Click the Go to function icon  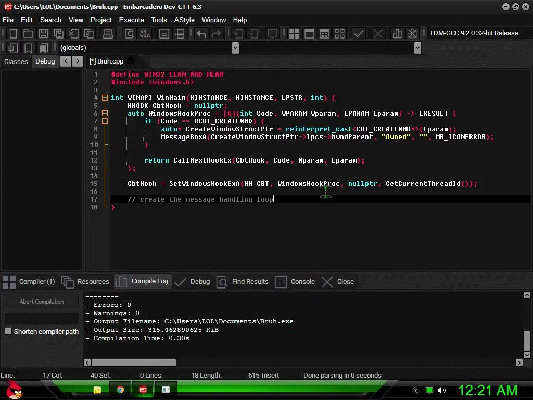coord(164,33)
